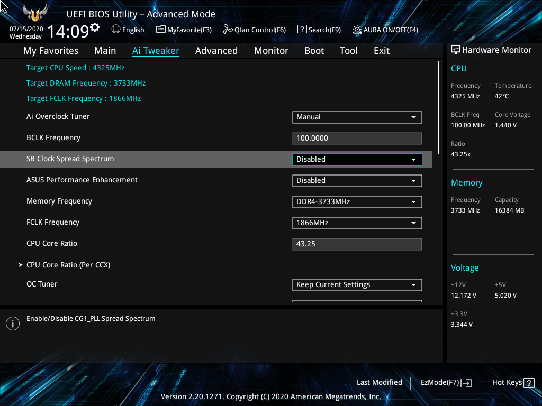Click the MyFavorite list icon
Screen dimensions: 542x406
point(161,30)
